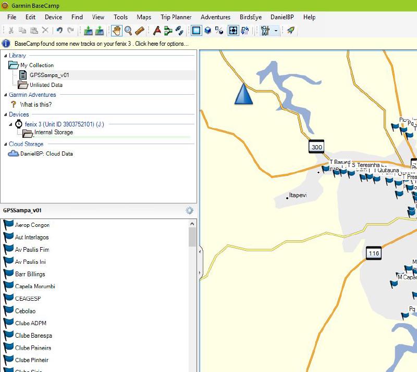Select DanielBP: Cloud Data
The height and width of the screenshot is (372, 417).
click(x=46, y=153)
